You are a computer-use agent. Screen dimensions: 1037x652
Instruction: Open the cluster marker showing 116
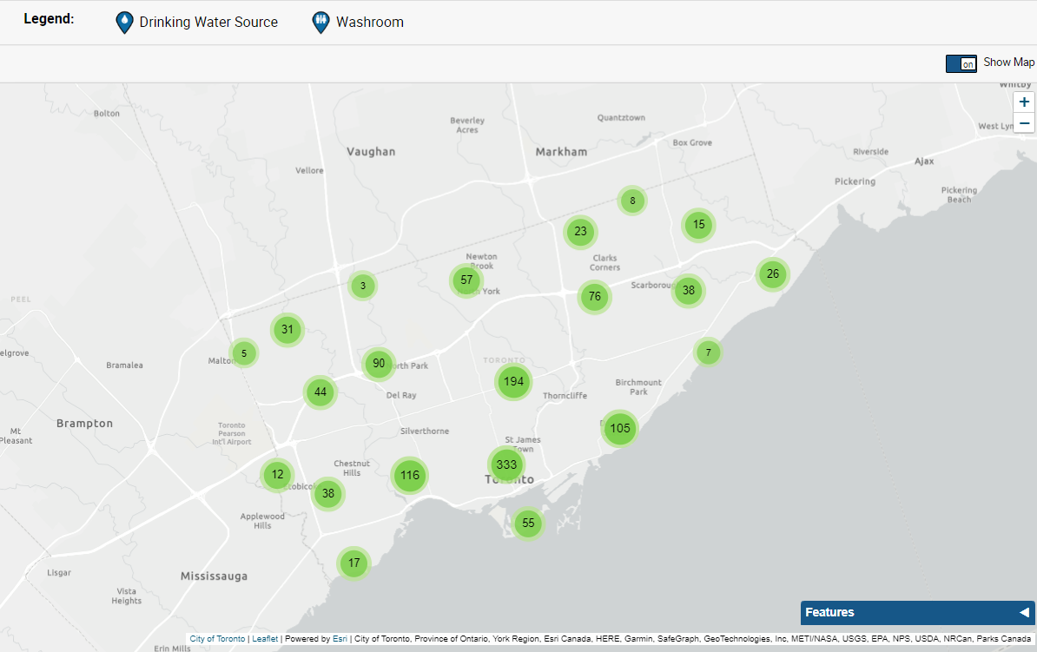click(x=409, y=476)
